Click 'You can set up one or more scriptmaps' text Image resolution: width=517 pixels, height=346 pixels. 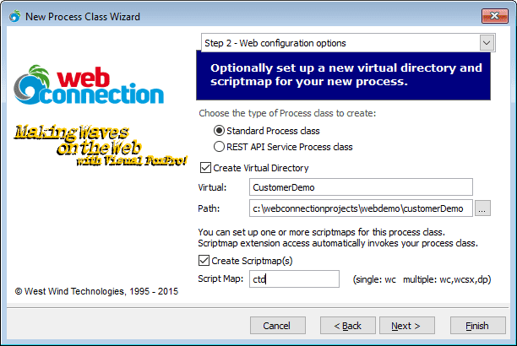(322, 232)
